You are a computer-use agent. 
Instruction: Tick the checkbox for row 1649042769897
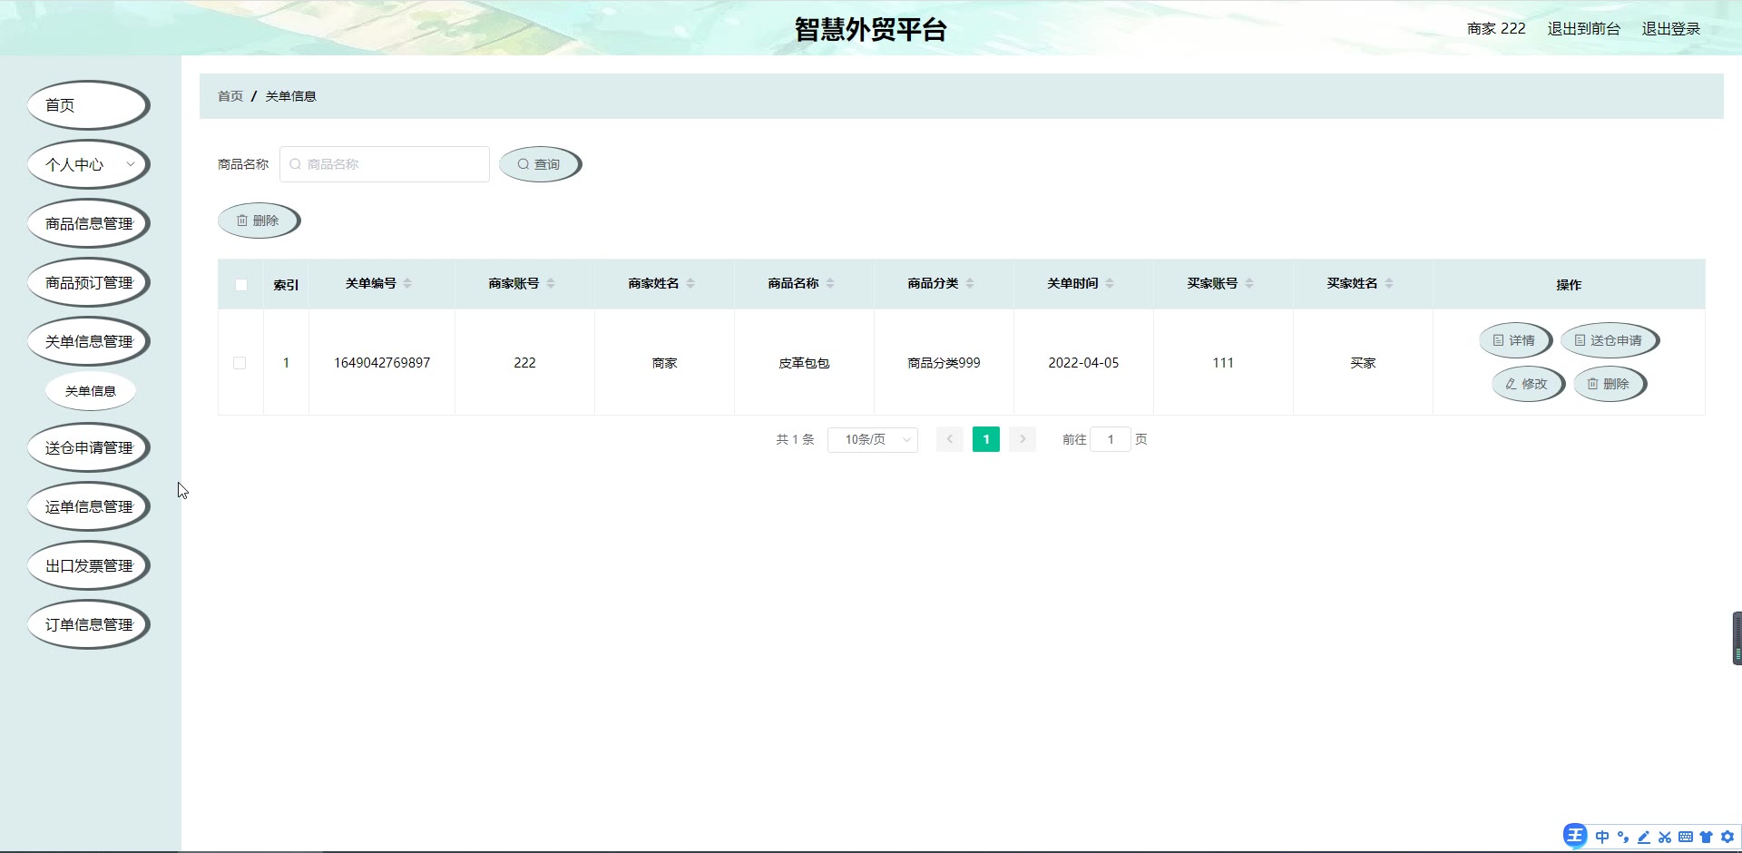(240, 363)
